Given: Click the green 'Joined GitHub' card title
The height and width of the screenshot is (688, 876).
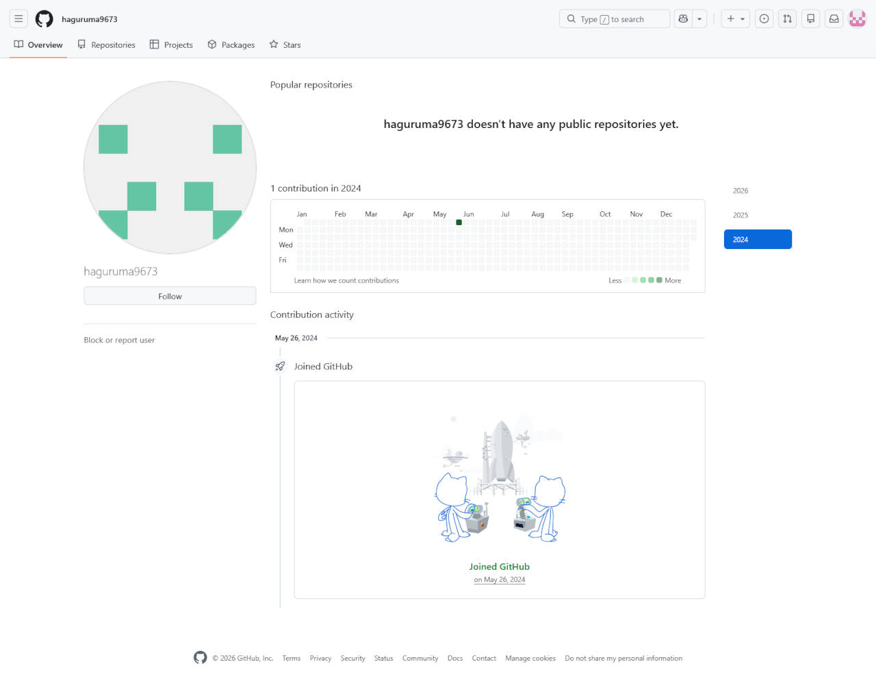Looking at the screenshot, I should coord(500,567).
